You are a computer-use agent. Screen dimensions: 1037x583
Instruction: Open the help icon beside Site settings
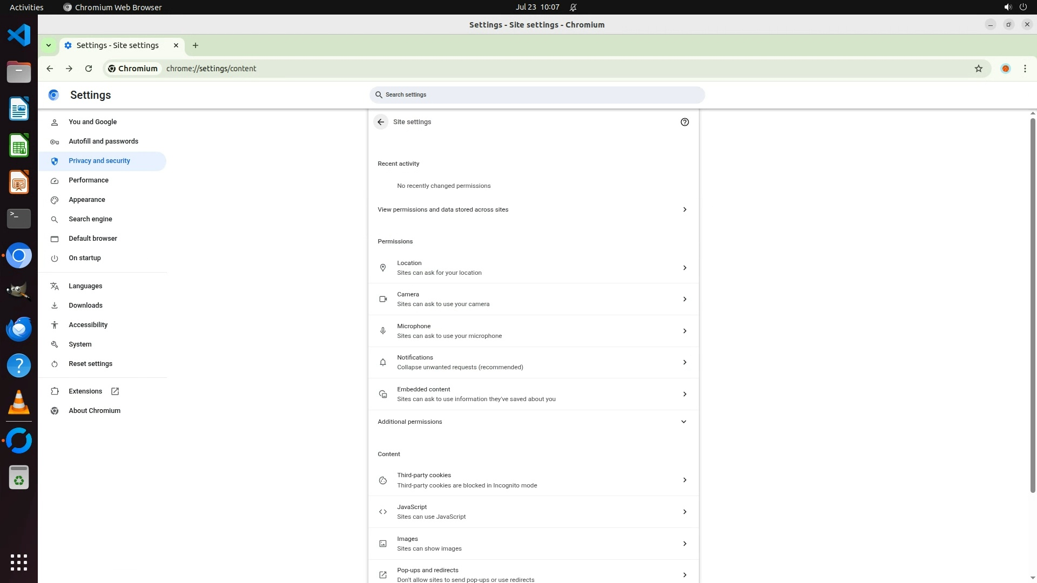[684, 122]
